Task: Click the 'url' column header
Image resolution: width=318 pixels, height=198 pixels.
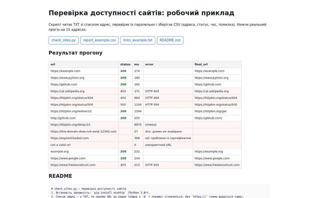Action: click(83, 64)
